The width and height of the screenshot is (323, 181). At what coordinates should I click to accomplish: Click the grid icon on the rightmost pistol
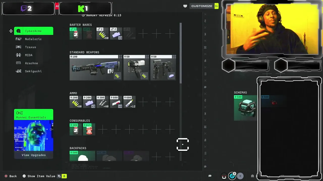pyautogui.click(x=174, y=57)
